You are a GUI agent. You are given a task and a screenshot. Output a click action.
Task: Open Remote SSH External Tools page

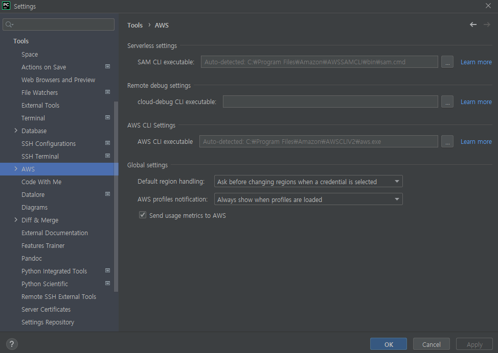pyautogui.click(x=59, y=296)
